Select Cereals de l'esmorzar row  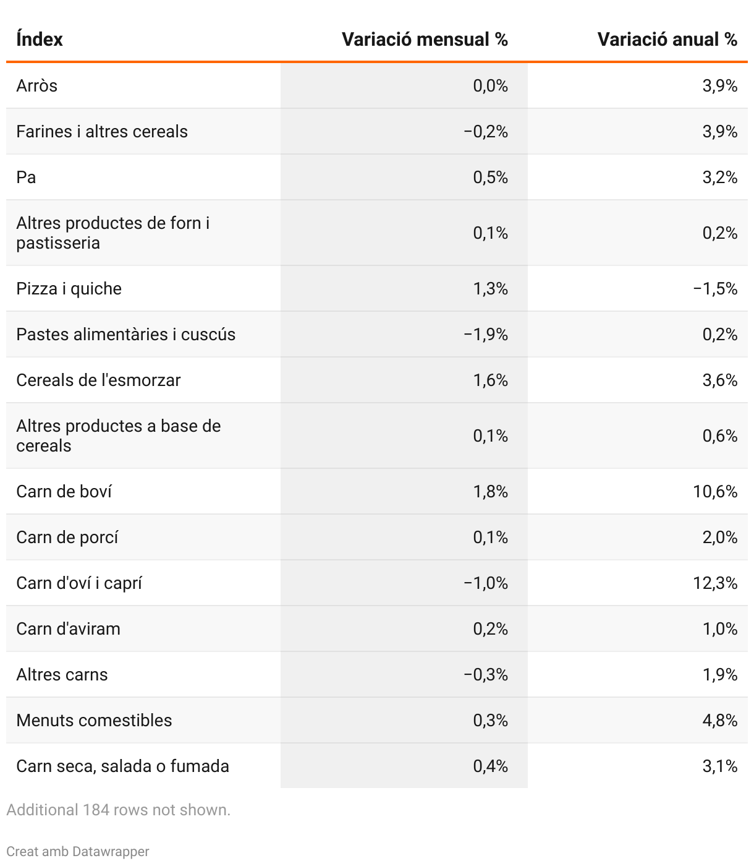[377, 380]
